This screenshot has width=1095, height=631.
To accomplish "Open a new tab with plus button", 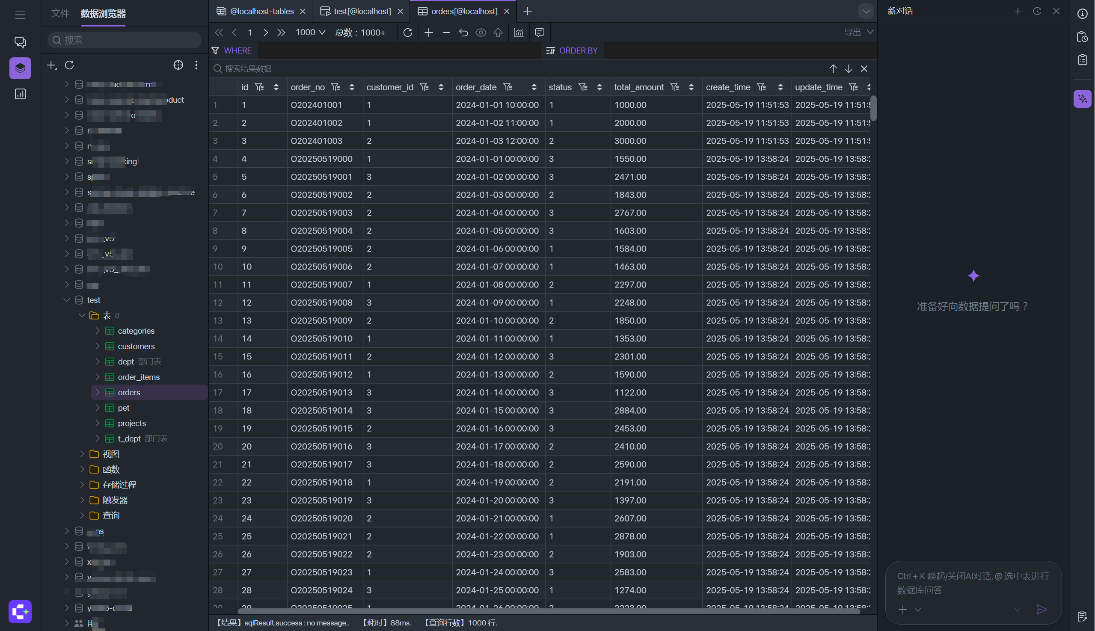I will pos(528,11).
